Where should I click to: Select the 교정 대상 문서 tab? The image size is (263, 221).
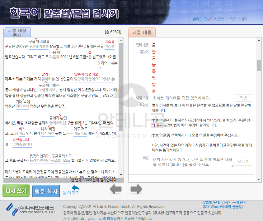click(17, 32)
